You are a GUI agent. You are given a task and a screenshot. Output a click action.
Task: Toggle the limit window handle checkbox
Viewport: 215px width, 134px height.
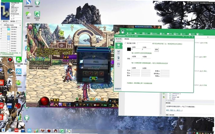click(x=126, y=43)
